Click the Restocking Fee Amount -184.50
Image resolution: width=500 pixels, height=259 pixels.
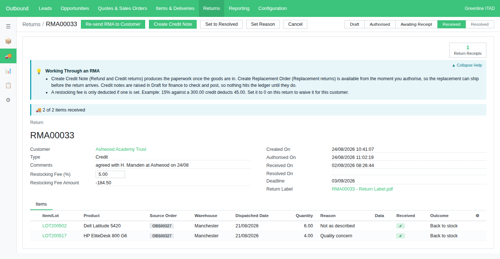(103, 183)
